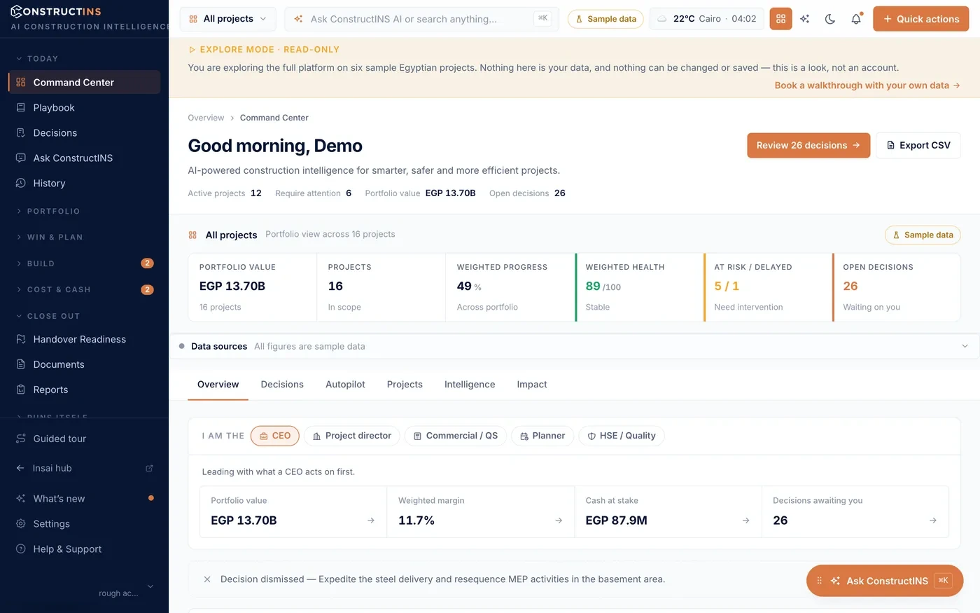The height and width of the screenshot is (613, 980).
Task: Toggle dark mode moon icon
Action: (x=830, y=19)
